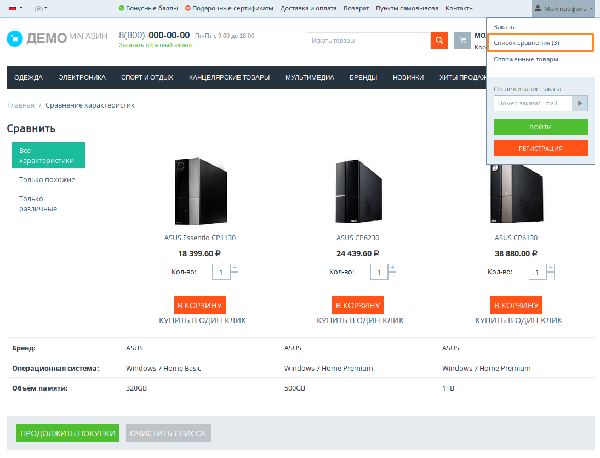The height and width of the screenshot is (458, 600).
Task: Increase quantity for ASUS Essentio CP1130
Action: (x=235, y=268)
